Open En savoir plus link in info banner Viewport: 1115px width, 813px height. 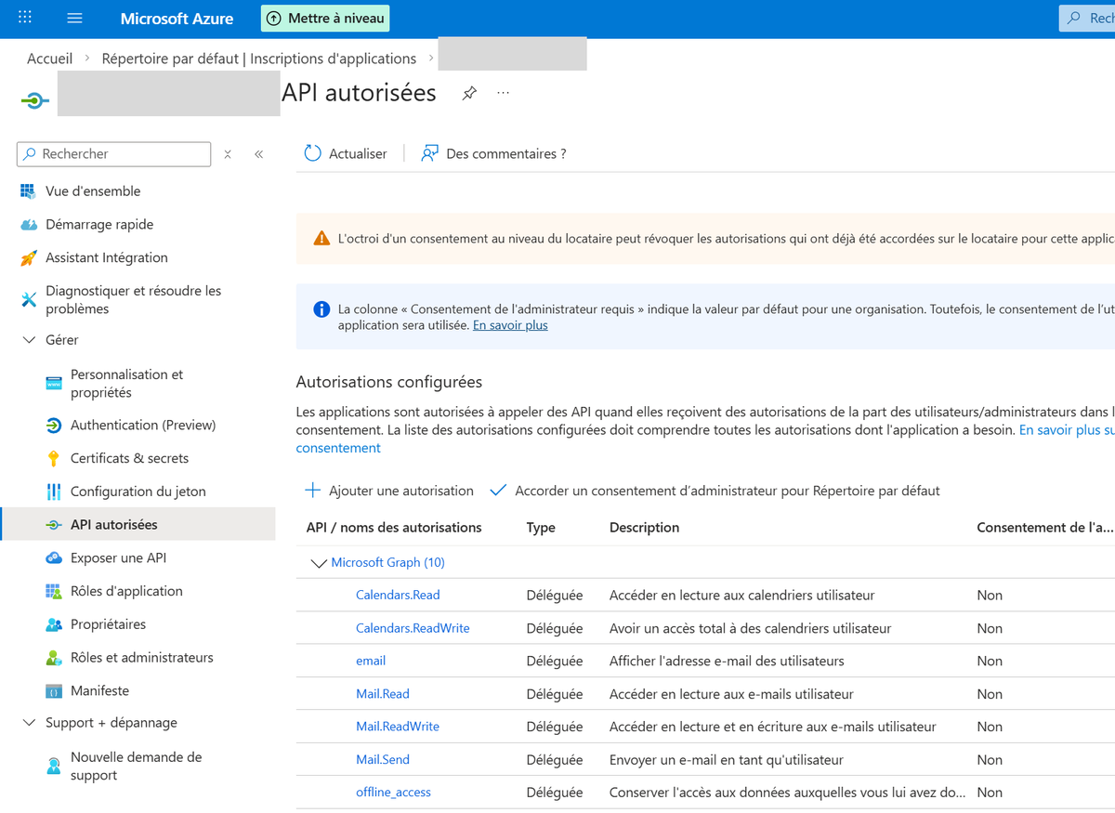click(510, 325)
